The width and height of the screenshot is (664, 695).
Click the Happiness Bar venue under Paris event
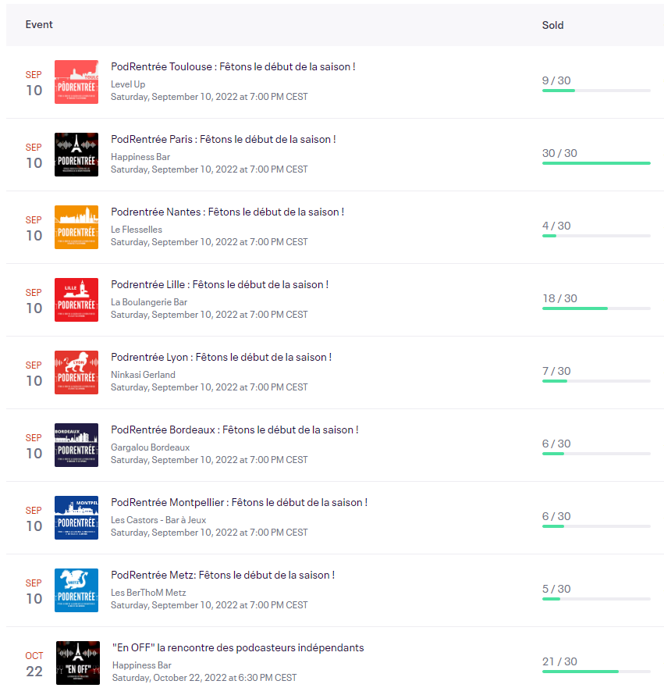click(x=140, y=157)
